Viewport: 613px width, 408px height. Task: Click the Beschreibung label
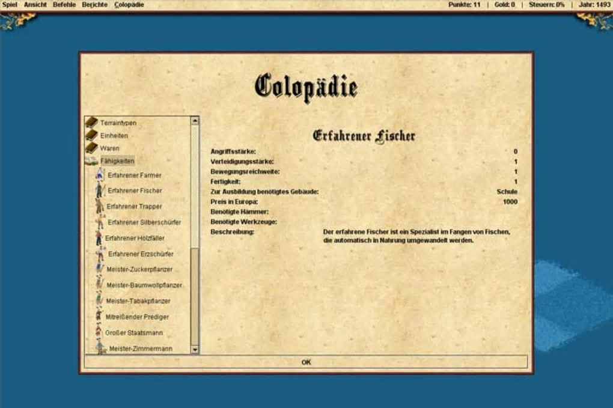tap(232, 232)
